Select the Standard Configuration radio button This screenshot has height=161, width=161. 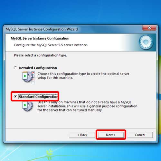pyautogui.click(x=15, y=97)
